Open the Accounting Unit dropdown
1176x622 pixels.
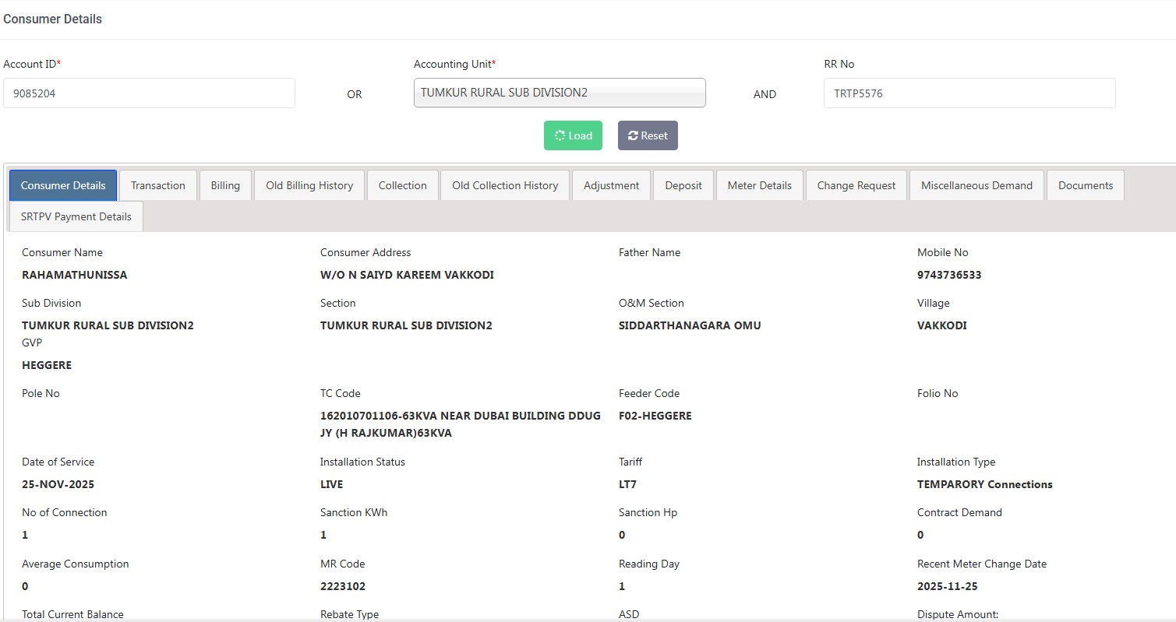tap(559, 93)
